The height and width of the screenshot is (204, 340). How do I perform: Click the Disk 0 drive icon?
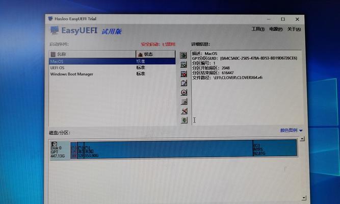54,144
